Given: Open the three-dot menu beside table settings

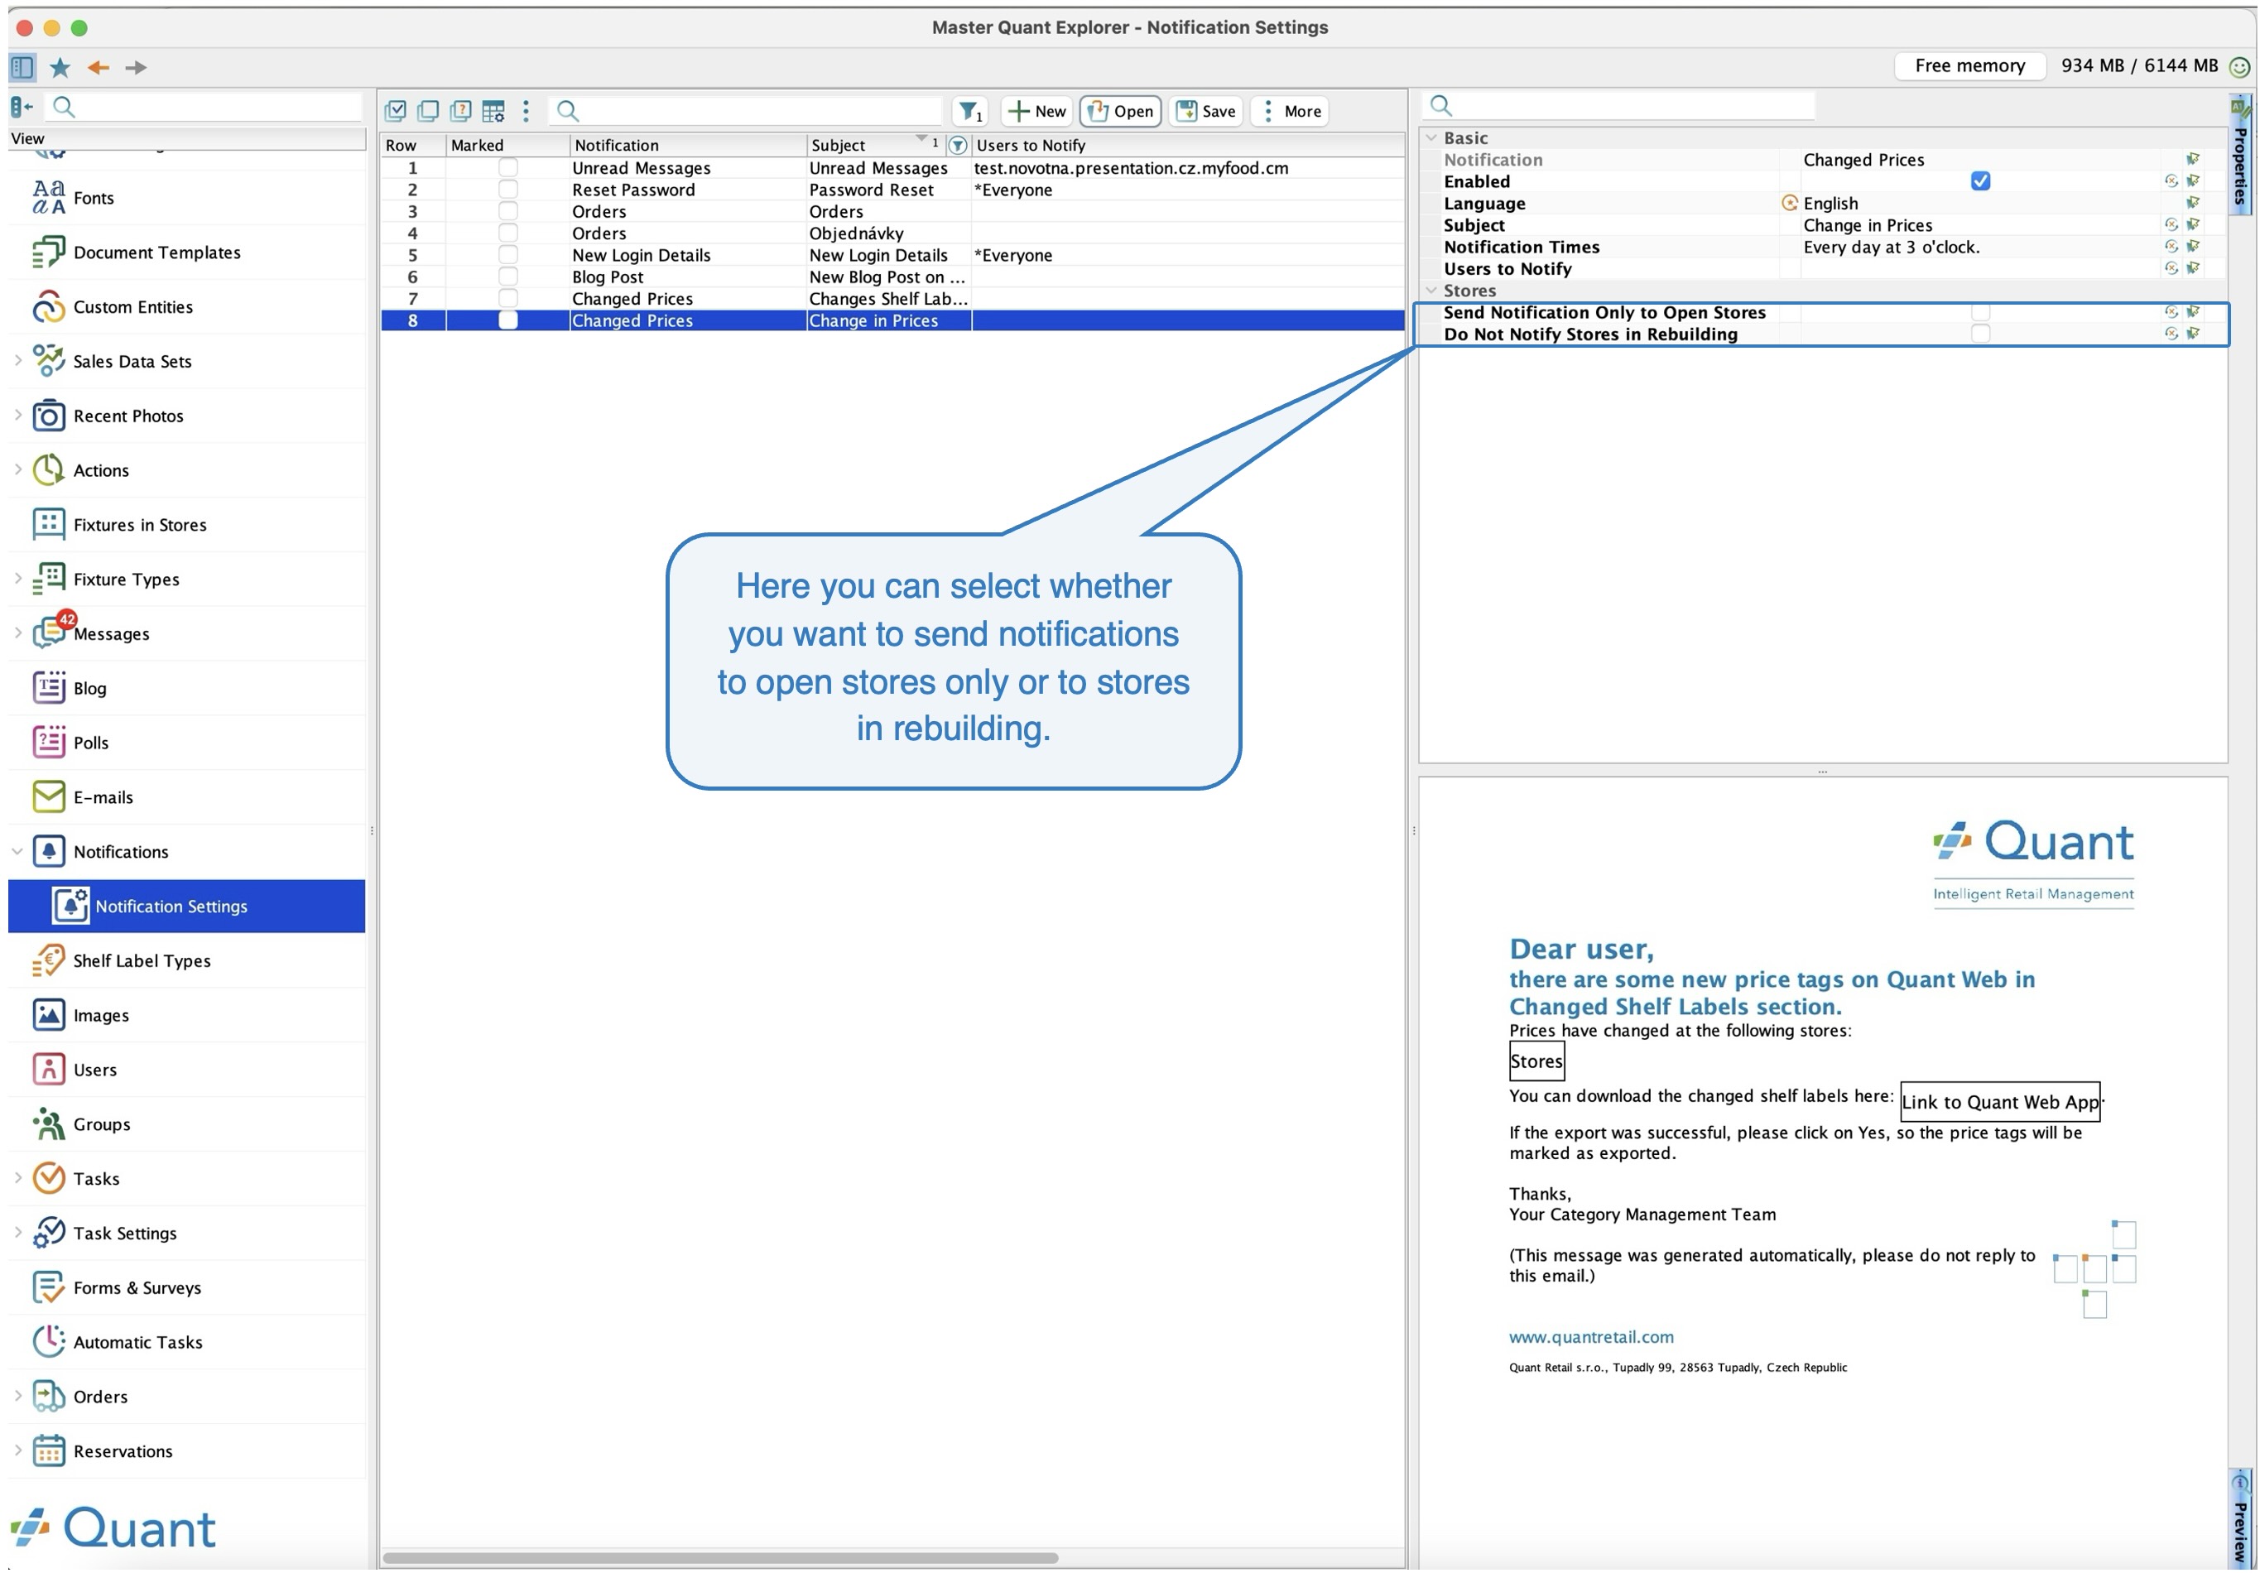Looking at the screenshot, I should tap(526, 111).
